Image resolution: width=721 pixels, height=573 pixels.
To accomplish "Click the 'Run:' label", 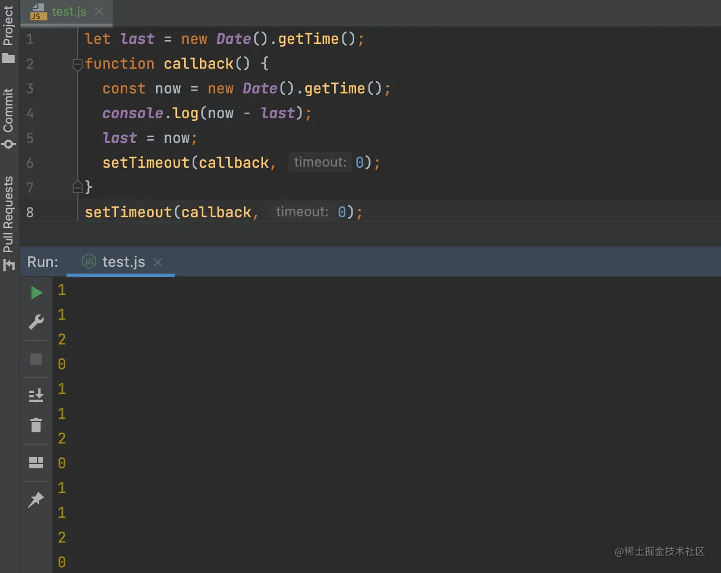I will (43, 262).
